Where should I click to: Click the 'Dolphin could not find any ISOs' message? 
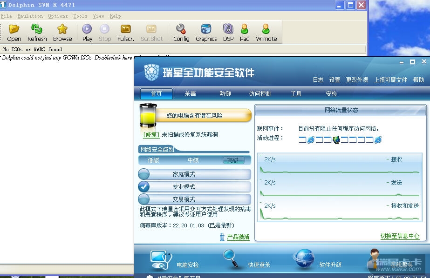pos(67,58)
